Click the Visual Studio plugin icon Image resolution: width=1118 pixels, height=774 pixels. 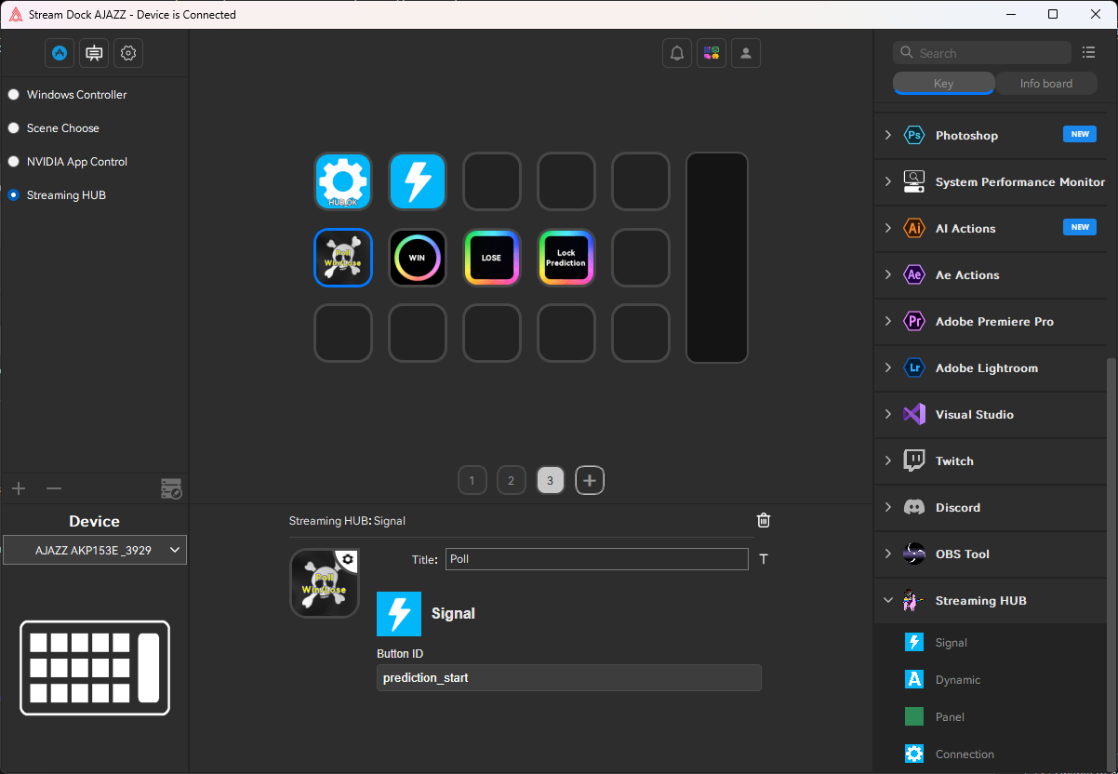click(x=914, y=414)
